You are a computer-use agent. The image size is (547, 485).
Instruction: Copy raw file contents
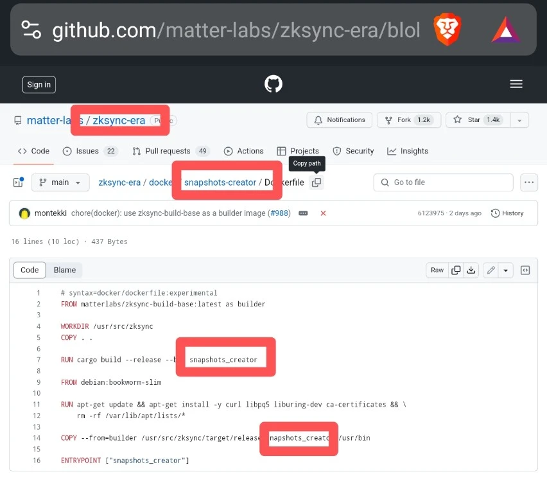[x=456, y=270]
